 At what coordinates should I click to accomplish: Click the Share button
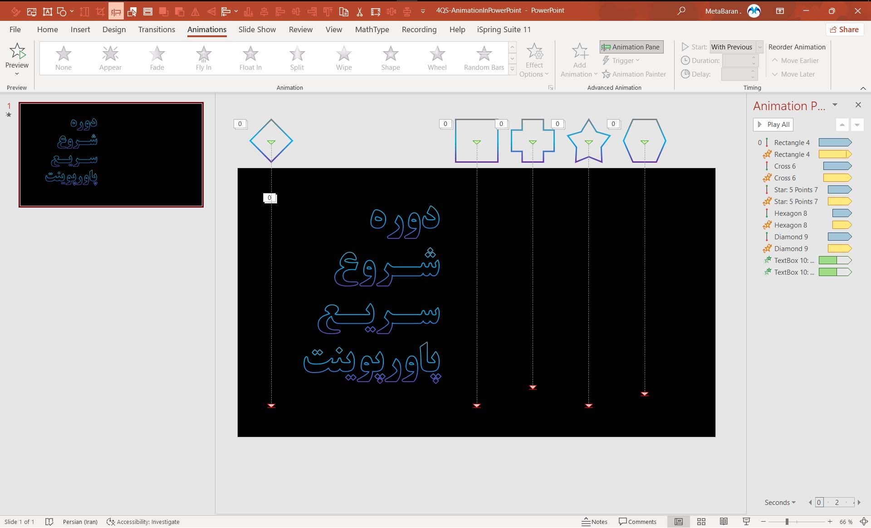[845, 29]
